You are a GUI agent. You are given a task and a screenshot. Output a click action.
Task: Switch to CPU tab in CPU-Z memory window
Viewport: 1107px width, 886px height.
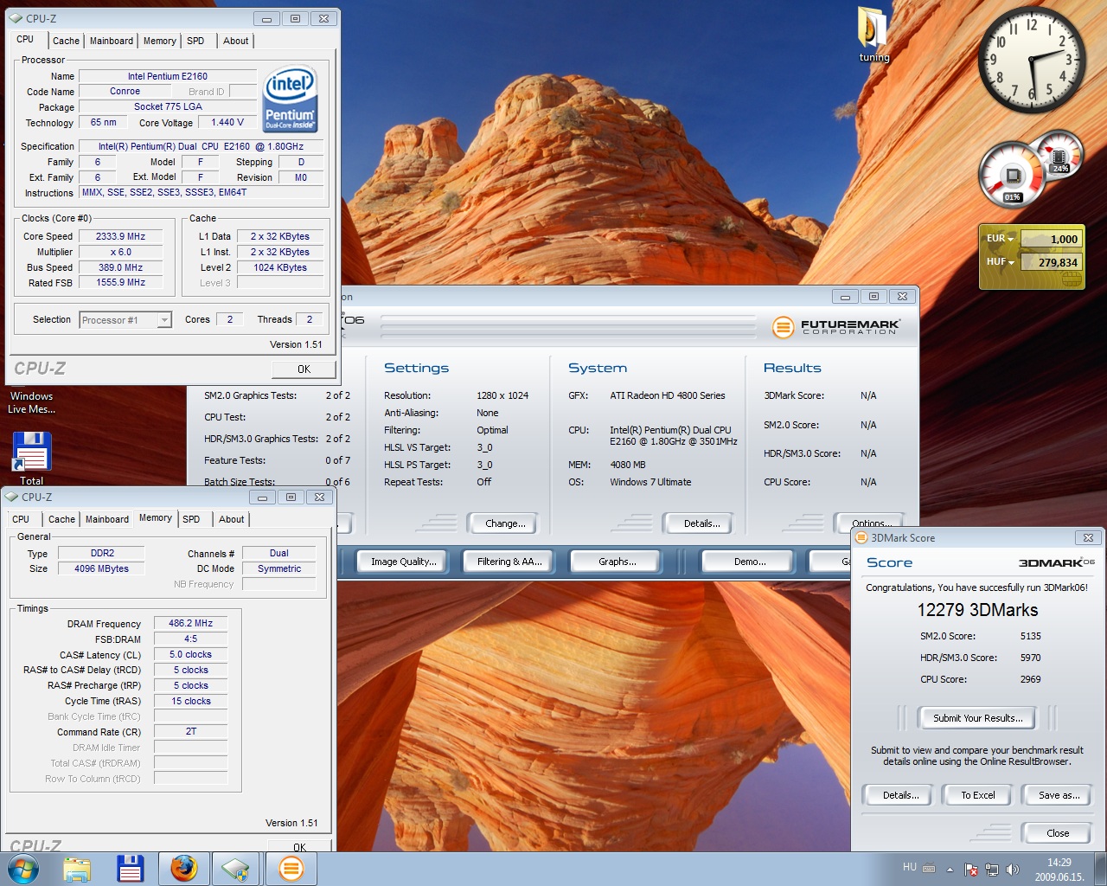pos(21,519)
